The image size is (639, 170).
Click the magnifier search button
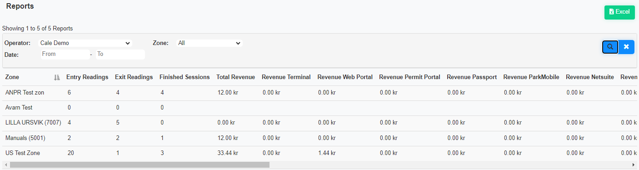click(610, 47)
